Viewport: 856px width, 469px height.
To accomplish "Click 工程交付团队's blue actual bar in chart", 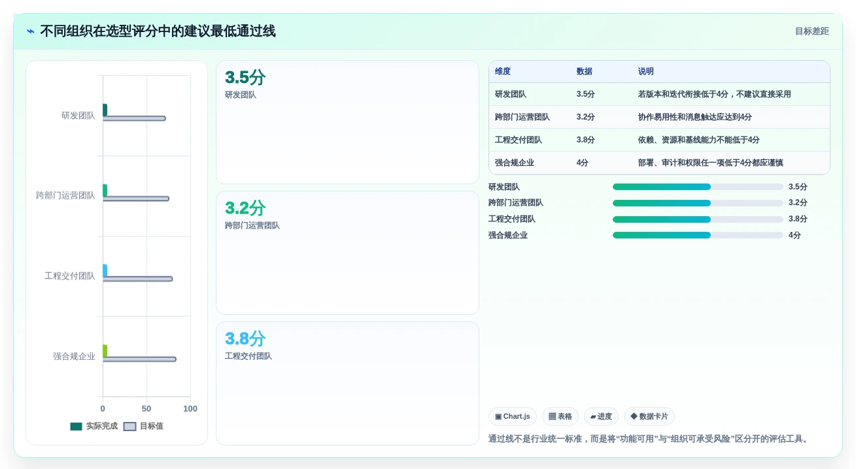I will [105, 270].
